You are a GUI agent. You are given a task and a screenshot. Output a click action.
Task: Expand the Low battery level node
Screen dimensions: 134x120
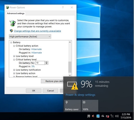pyautogui.click(x=14, y=56)
